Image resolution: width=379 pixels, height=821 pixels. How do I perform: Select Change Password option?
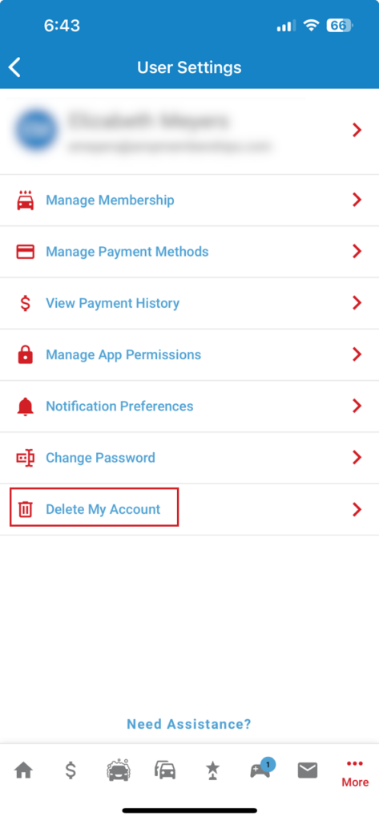tap(189, 458)
